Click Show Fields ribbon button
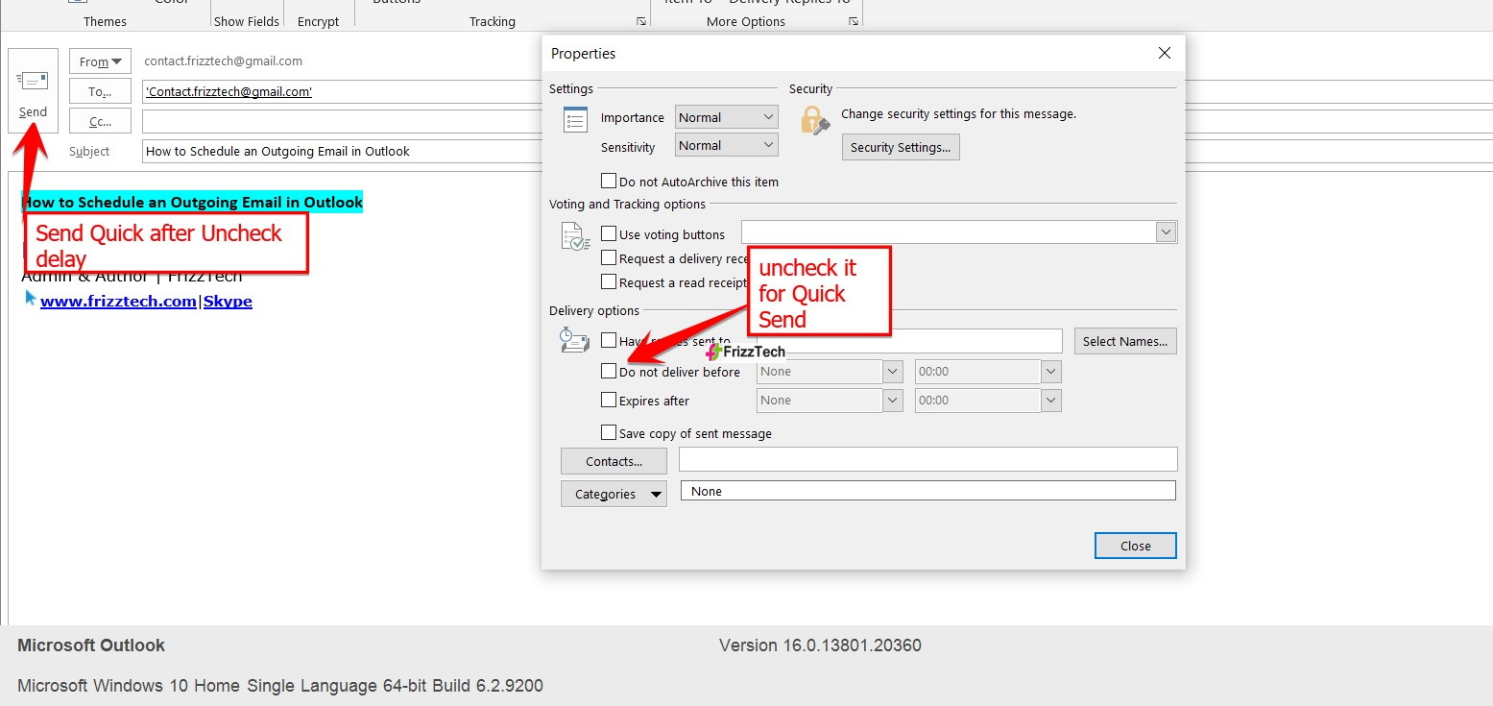Viewport: 1493px width, 706px height. coord(247,21)
